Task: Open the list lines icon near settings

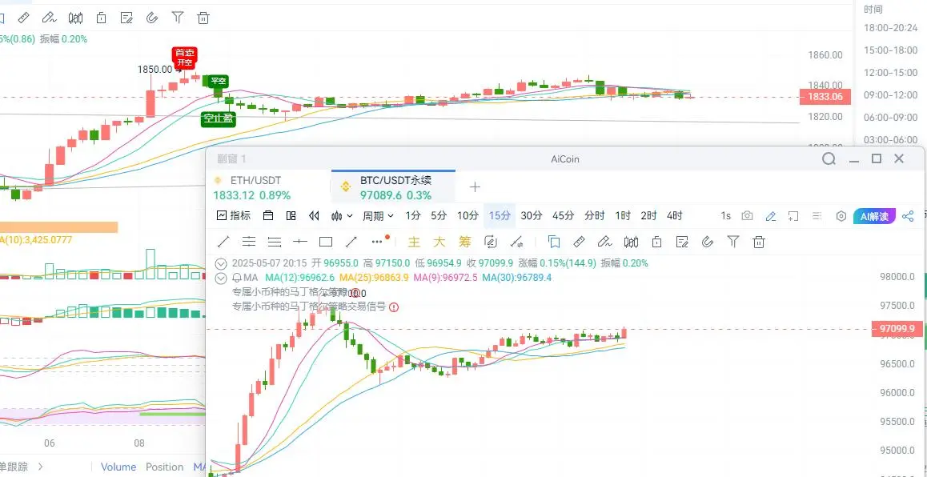Action: point(817,216)
